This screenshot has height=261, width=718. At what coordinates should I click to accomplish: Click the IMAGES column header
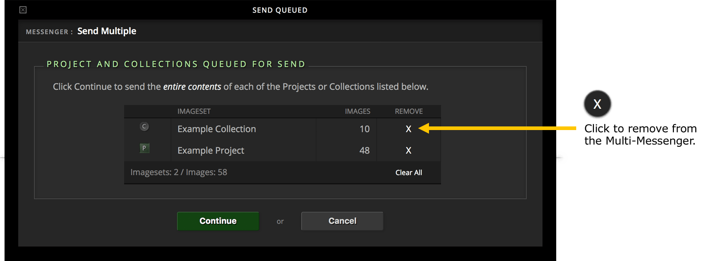point(358,111)
